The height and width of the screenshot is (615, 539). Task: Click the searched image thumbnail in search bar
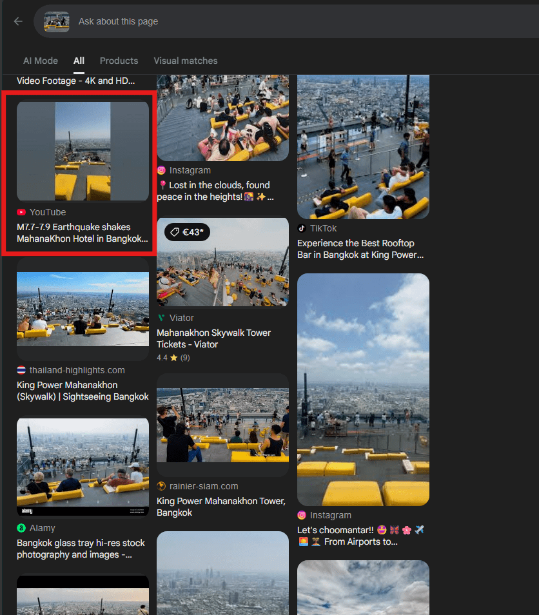click(x=57, y=21)
